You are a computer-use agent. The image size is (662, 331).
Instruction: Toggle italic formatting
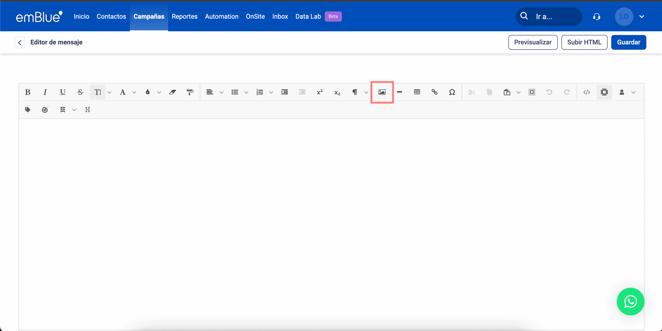[x=45, y=92]
